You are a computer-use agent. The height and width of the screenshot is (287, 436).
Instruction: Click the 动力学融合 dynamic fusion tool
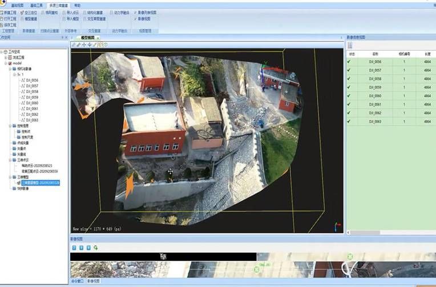tap(120, 13)
